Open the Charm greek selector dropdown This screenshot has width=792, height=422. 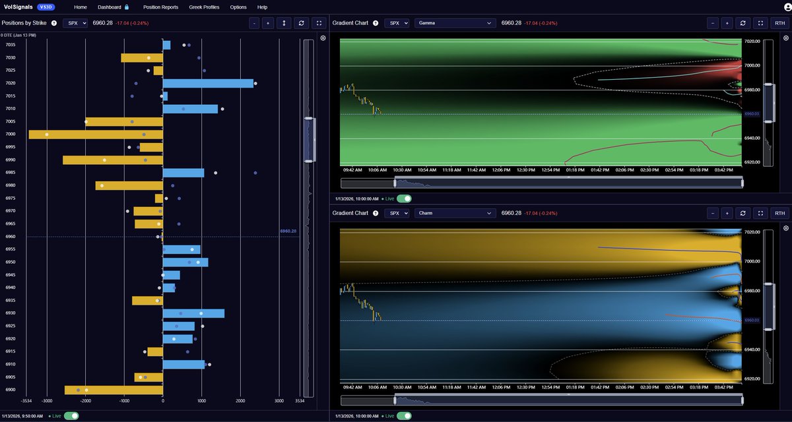point(455,214)
